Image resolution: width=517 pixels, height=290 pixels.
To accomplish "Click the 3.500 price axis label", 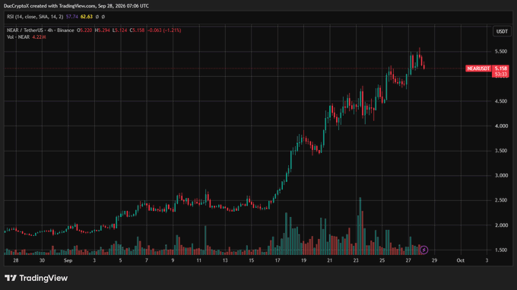I will [501, 151].
